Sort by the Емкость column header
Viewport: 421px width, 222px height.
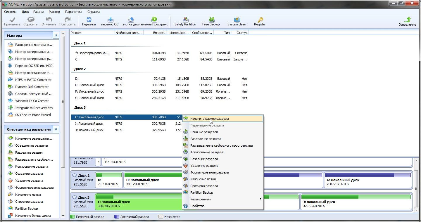coord(155,33)
